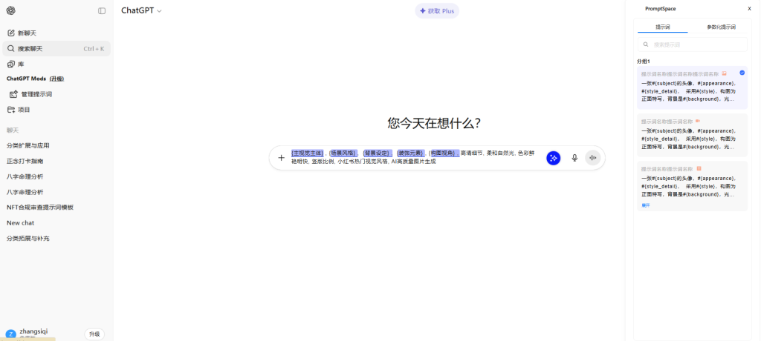Switch to the 参数化提示词 tab
The image size is (761, 341).
coord(721,27)
